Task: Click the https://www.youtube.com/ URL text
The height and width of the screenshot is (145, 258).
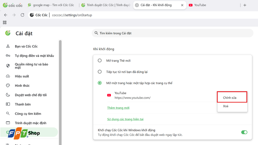Action: pos(133,98)
